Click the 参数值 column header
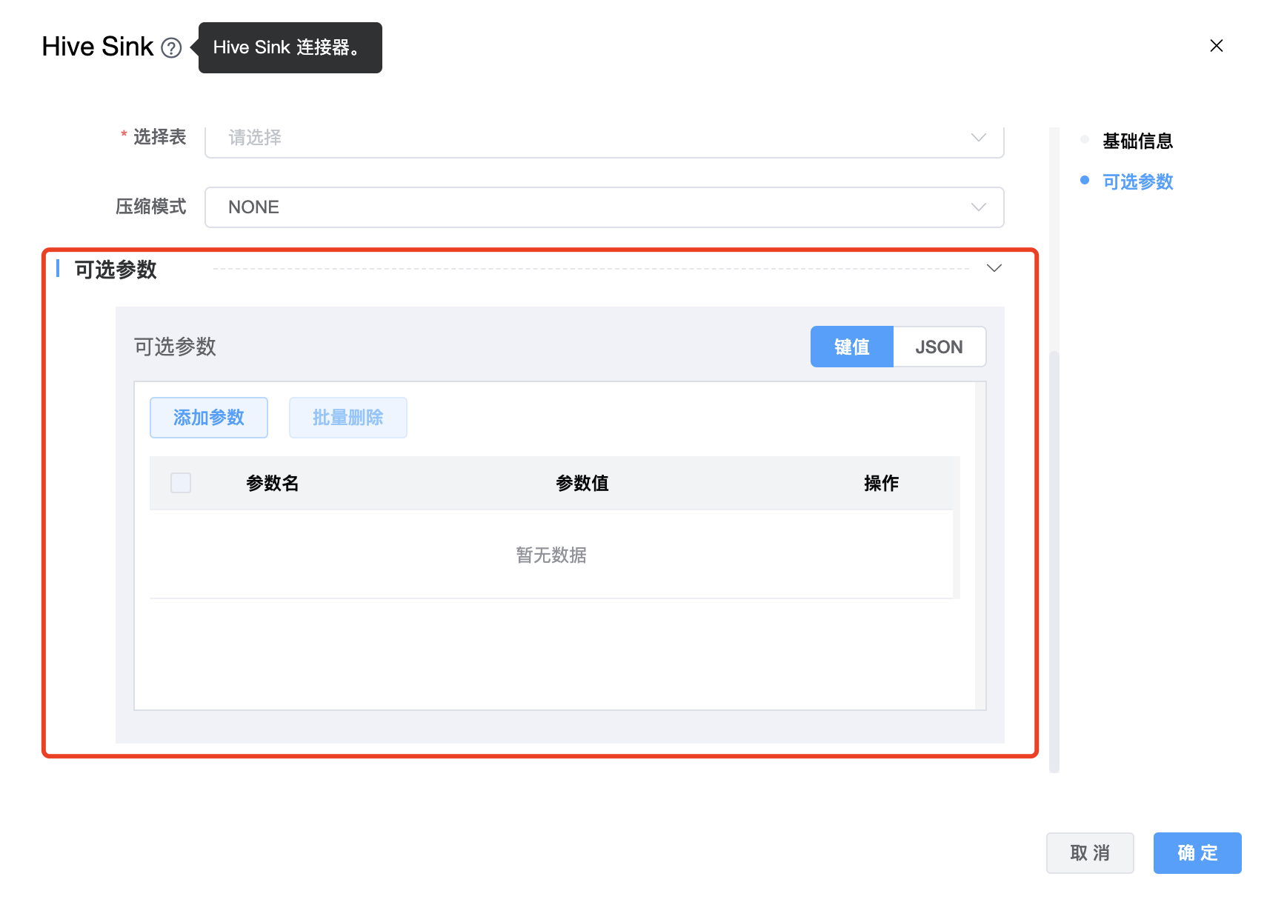Screen dimensions: 1267x902 (582, 483)
